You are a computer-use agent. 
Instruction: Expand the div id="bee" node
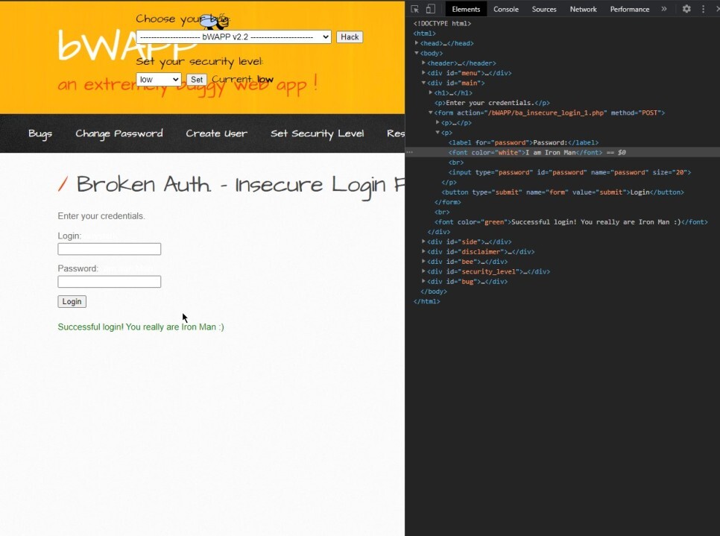click(423, 262)
